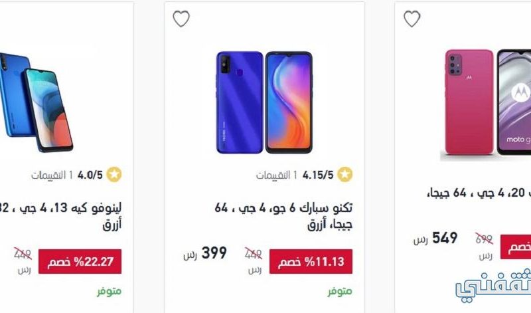This screenshot has height=313, width=531.
Task: Click the 22.27% discount badge
Action: pyautogui.click(x=80, y=261)
